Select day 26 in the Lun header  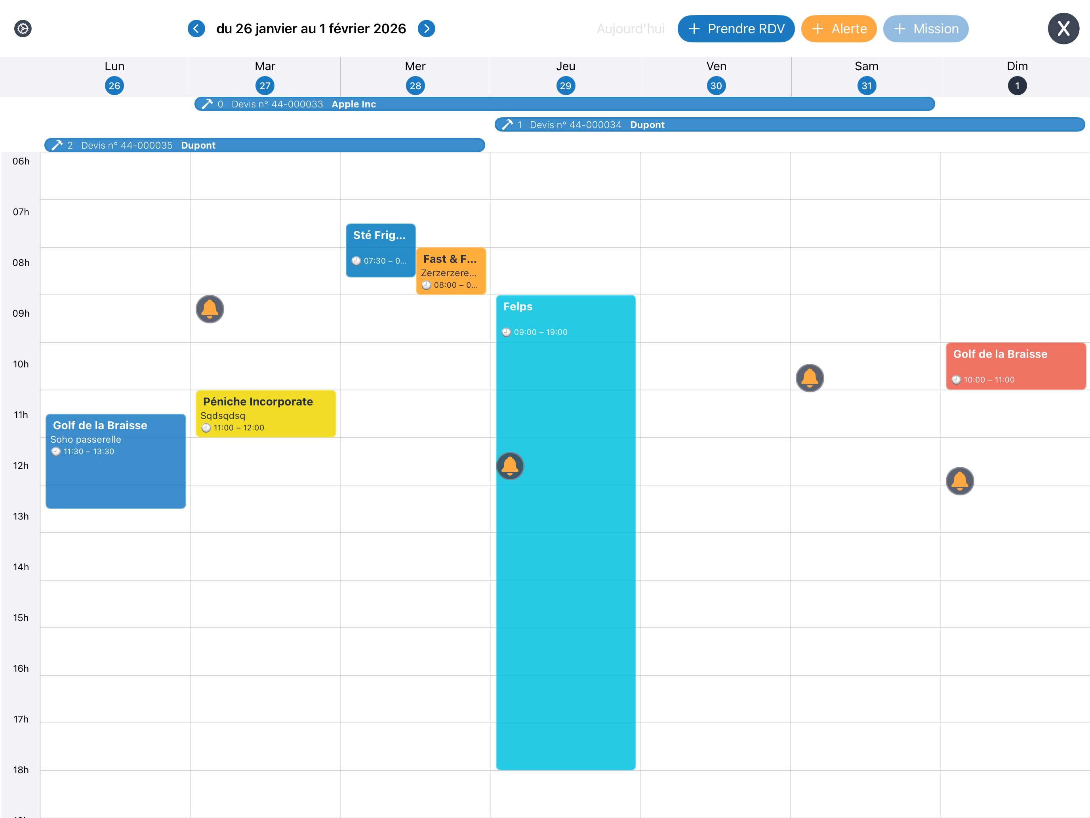pos(114,86)
